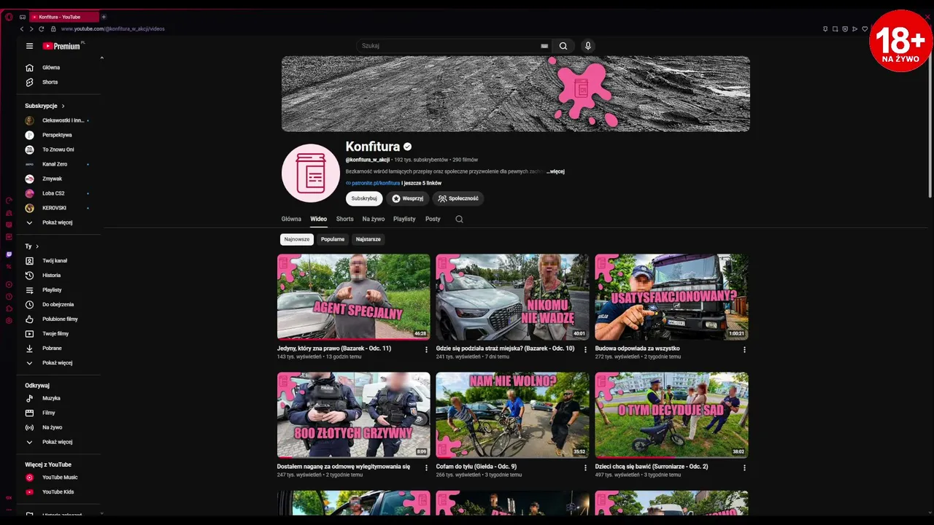Play the 'USATYSFAKCJONOWANY?' video thumbnail

671,297
